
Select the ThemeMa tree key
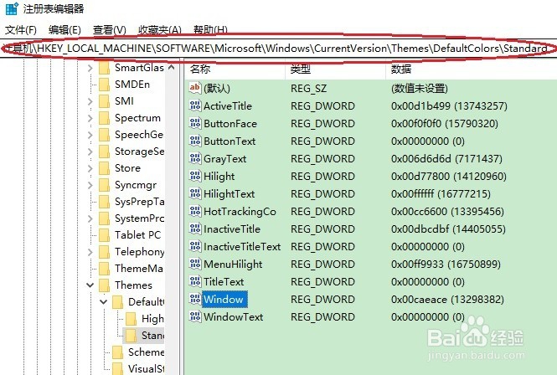(x=139, y=268)
